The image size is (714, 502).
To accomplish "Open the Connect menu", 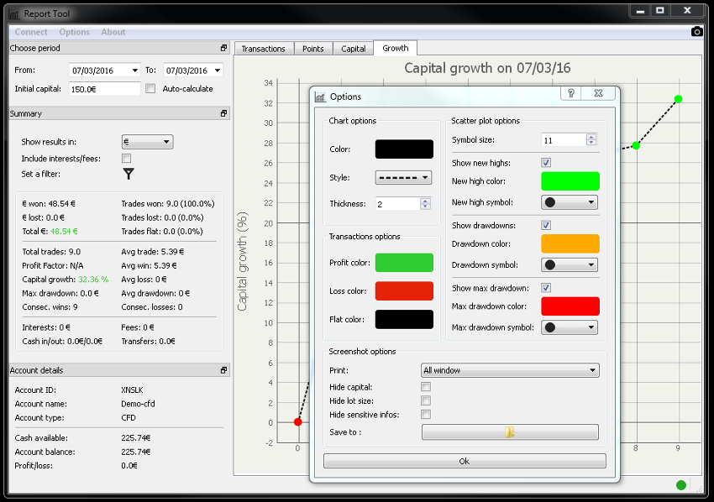I will click(31, 32).
